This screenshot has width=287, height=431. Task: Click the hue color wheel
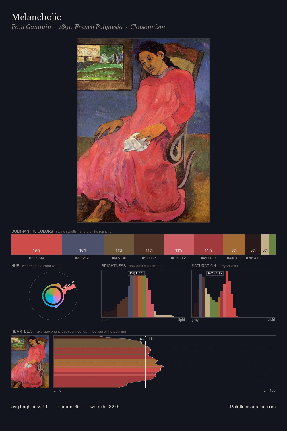coord(53,296)
